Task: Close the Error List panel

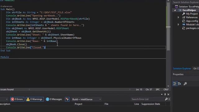Action: pos(168,94)
